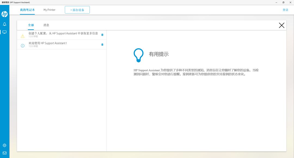The width and height of the screenshot is (294, 158).
Task: Select the 消息 tab
Action: tap(46, 25)
